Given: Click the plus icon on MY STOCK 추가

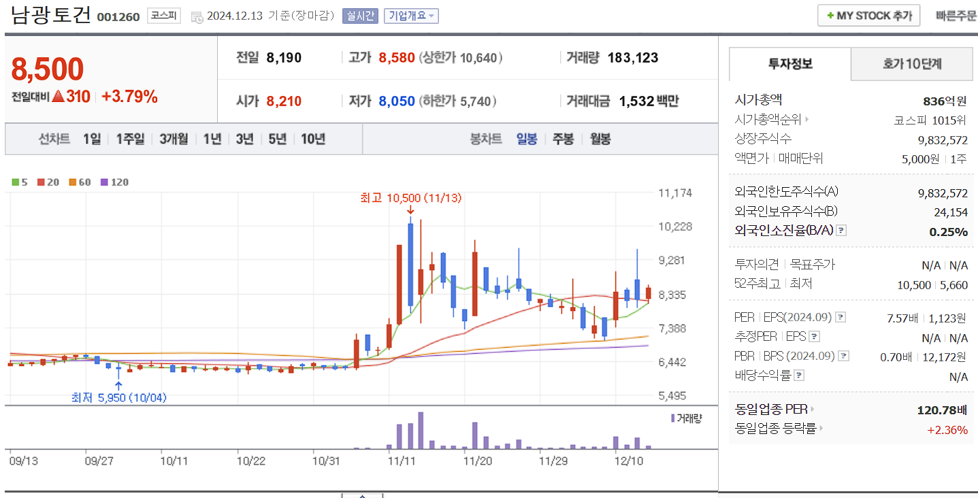Looking at the screenshot, I should point(832,14).
